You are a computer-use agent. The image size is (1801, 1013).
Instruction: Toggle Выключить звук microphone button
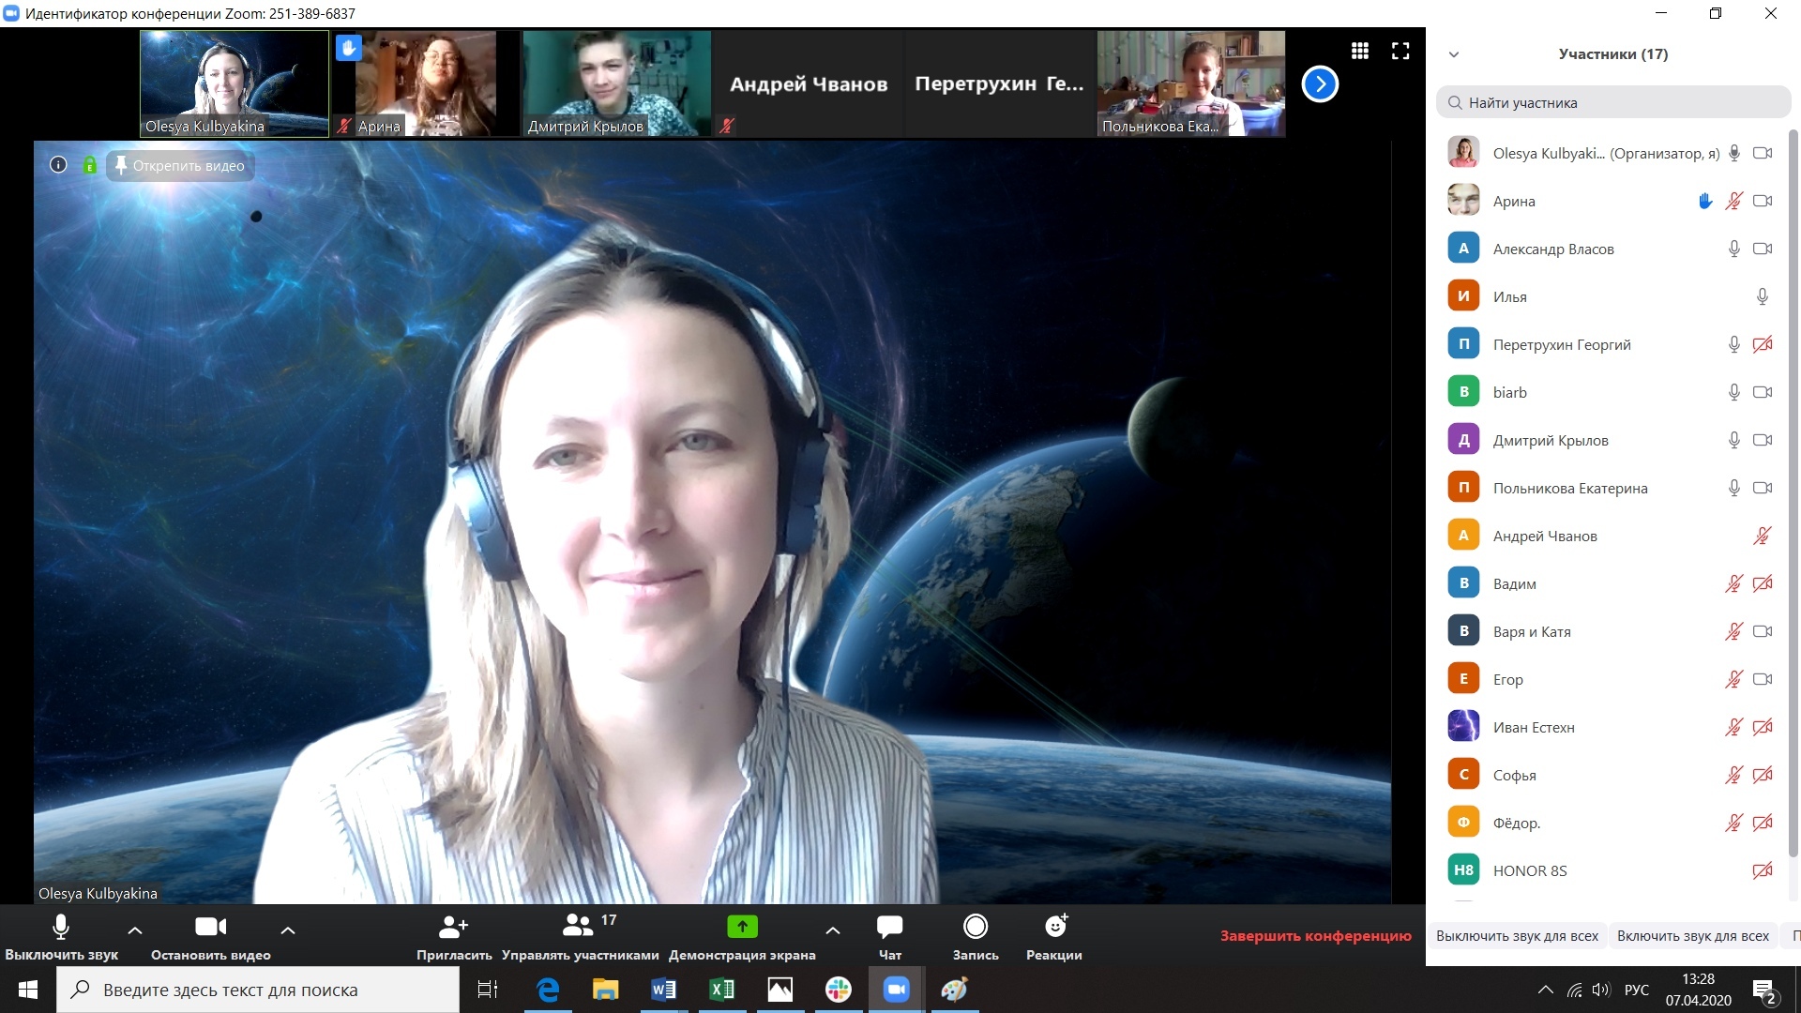click(x=61, y=936)
